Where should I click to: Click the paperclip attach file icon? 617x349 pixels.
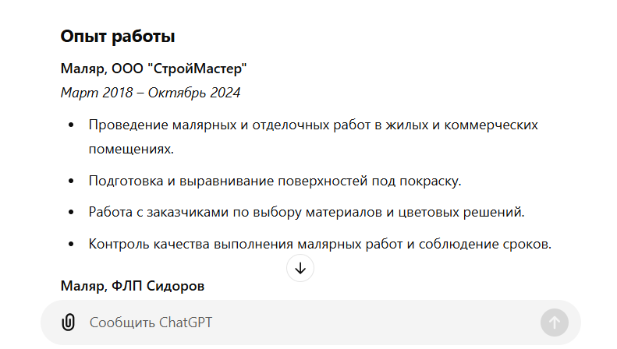pyautogui.click(x=68, y=323)
